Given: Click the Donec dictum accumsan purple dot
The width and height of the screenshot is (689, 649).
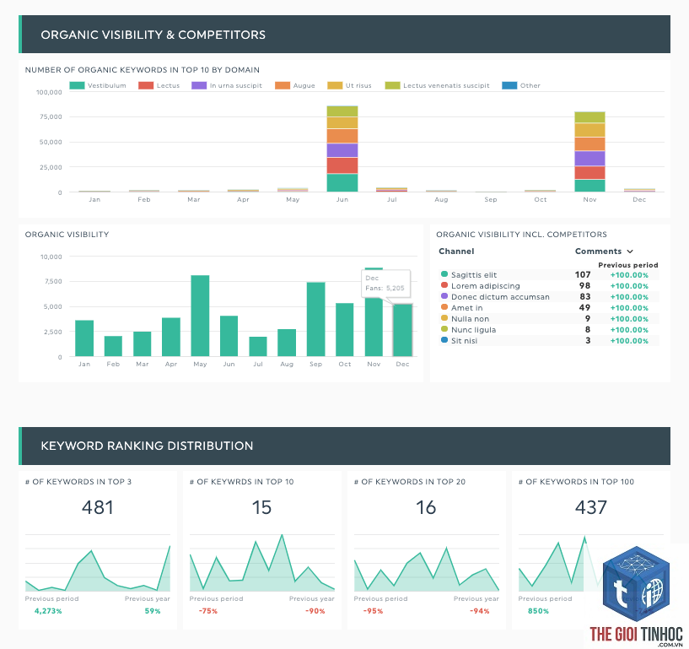Looking at the screenshot, I should (444, 296).
